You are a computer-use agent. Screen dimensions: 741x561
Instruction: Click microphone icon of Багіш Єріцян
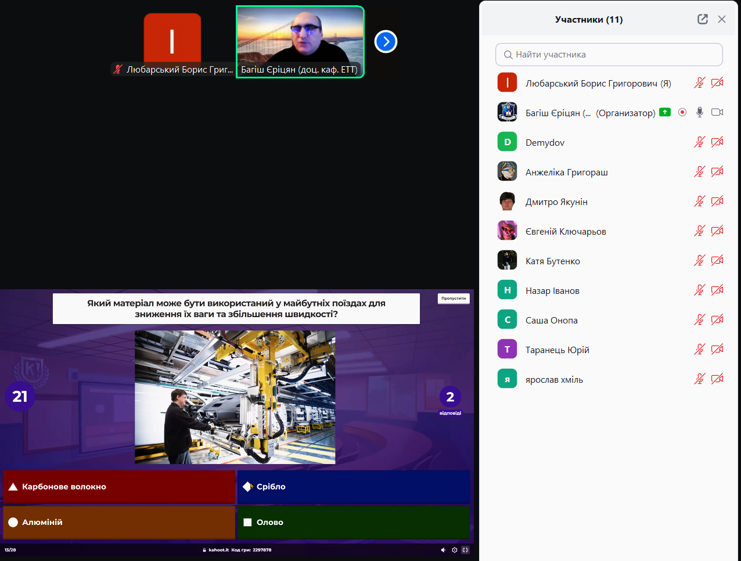(x=700, y=112)
